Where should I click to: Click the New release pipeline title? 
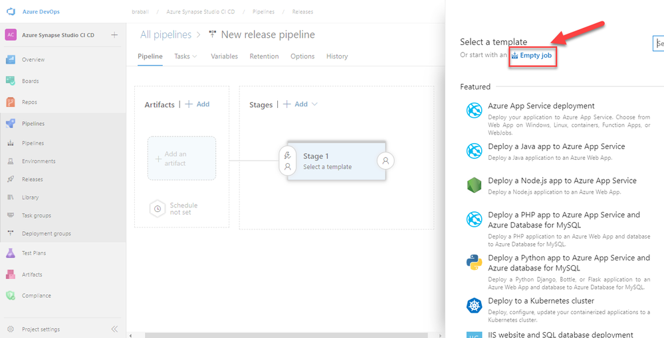(x=268, y=34)
